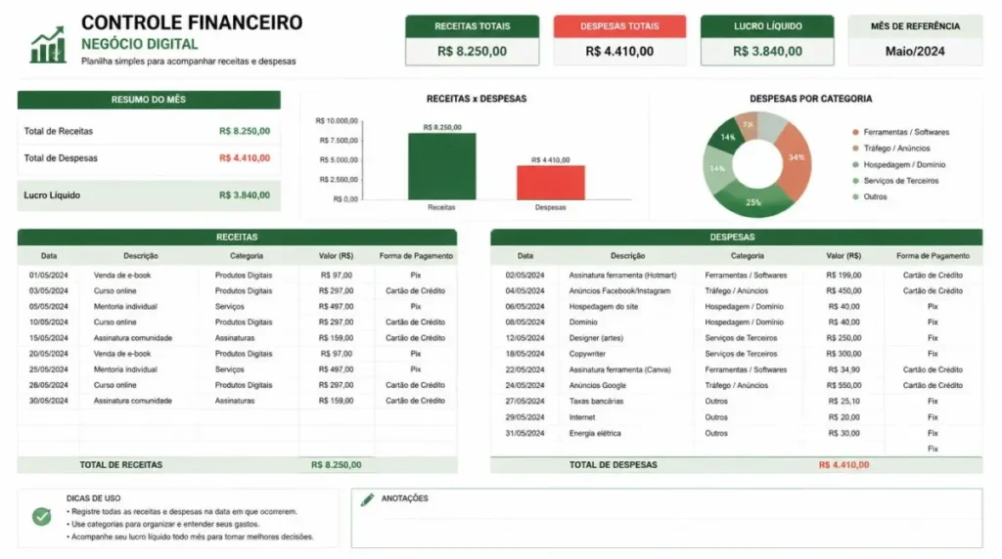Click the Forma de Pagamento header in Receitas table
The width and height of the screenshot is (1002, 559).
pyautogui.click(x=416, y=256)
